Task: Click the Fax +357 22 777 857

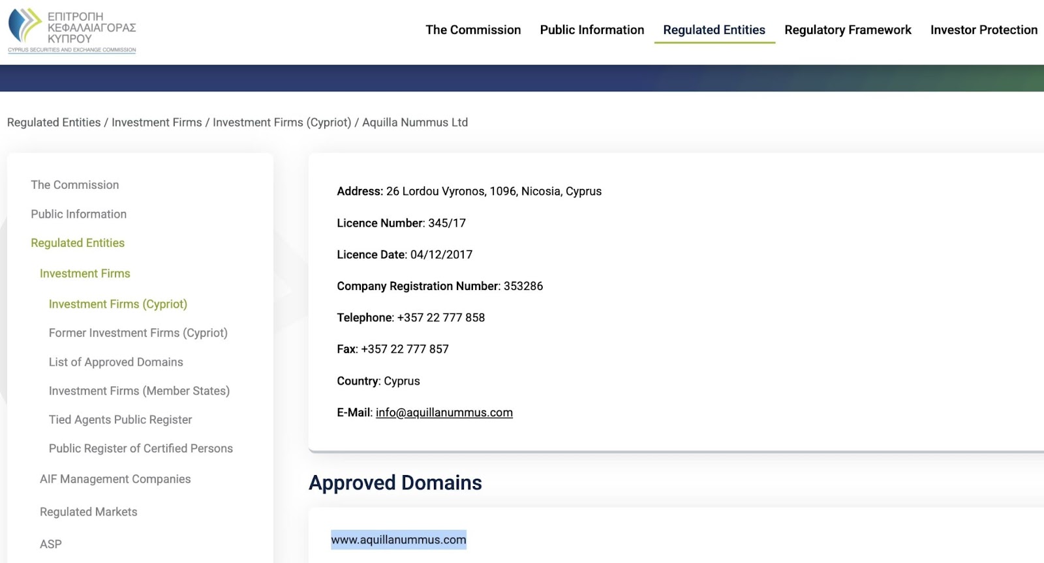Action: (x=393, y=349)
